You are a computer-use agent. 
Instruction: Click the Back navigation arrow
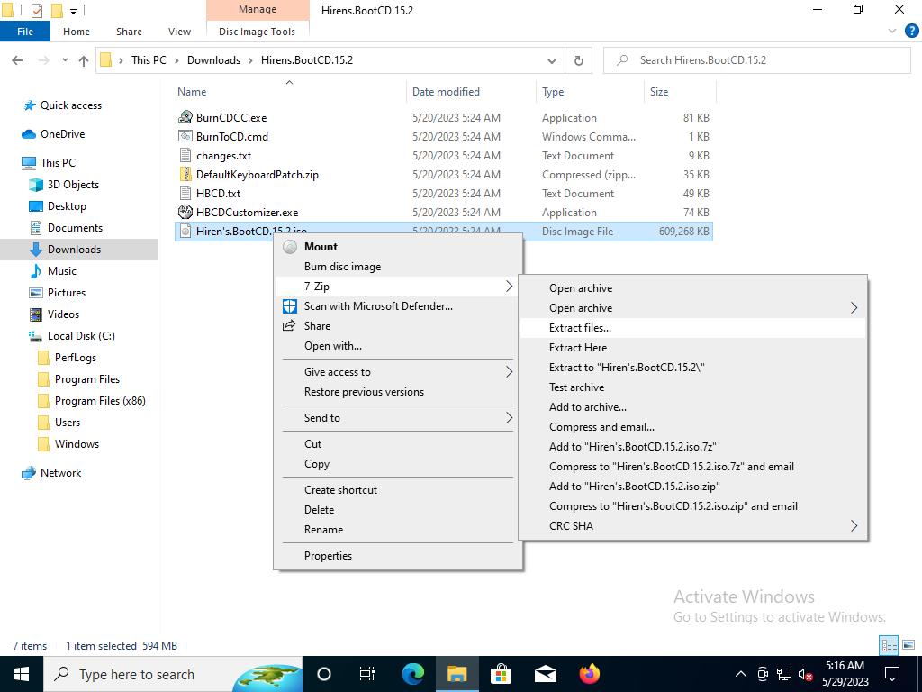pos(17,60)
